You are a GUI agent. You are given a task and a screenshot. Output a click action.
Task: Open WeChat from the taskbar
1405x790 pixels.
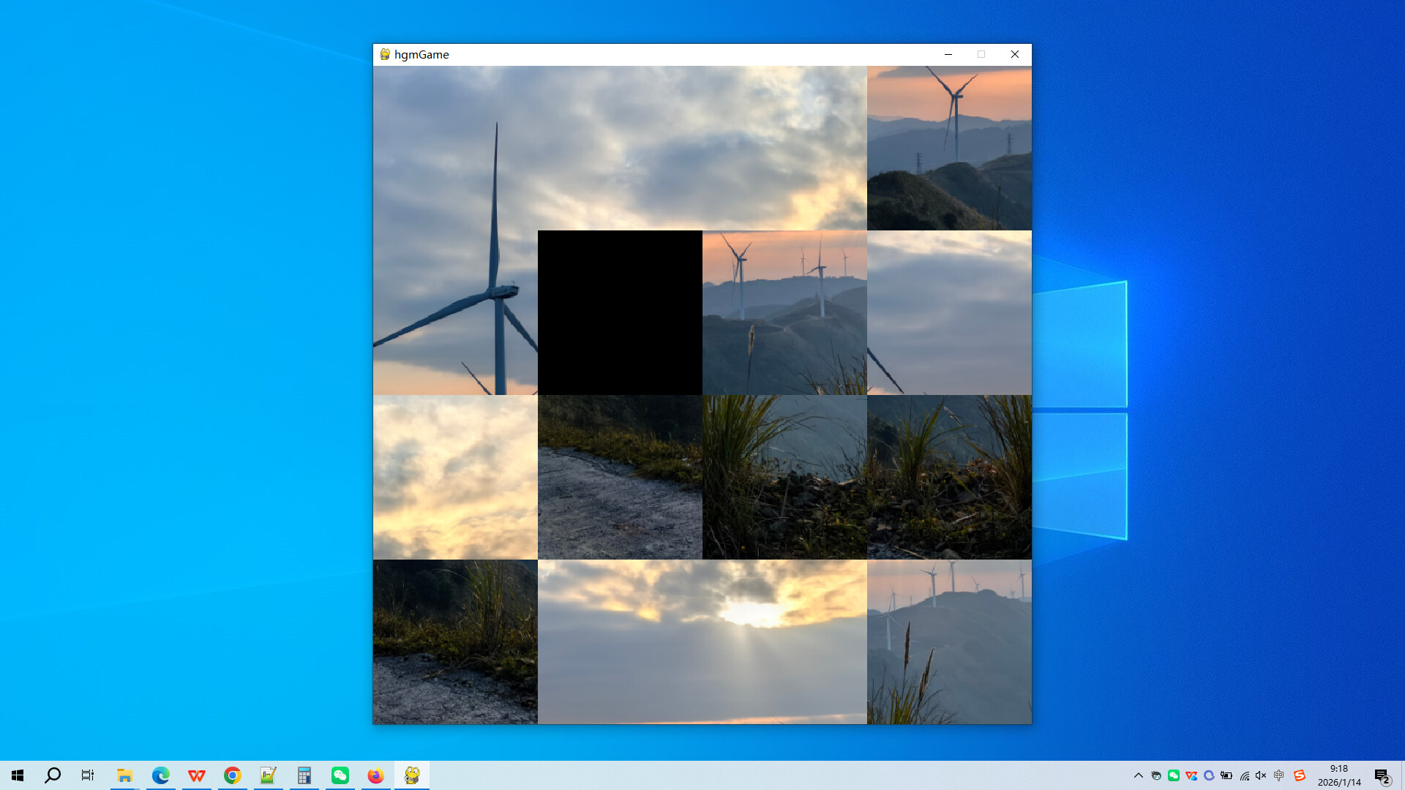click(x=340, y=775)
